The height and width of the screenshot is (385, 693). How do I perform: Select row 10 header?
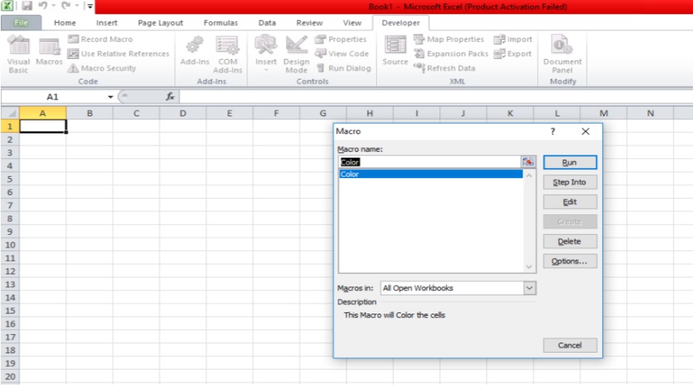[10, 244]
